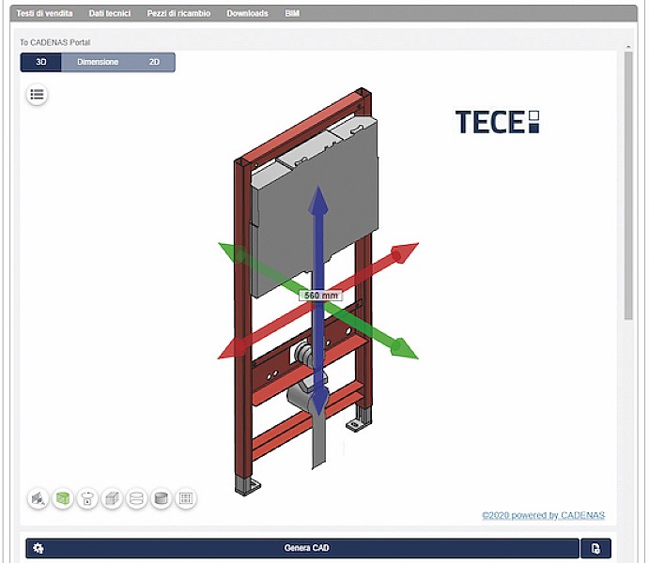Open the Downloads tab

[x=247, y=13]
